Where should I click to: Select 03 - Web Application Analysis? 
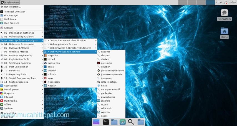[22, 40]
